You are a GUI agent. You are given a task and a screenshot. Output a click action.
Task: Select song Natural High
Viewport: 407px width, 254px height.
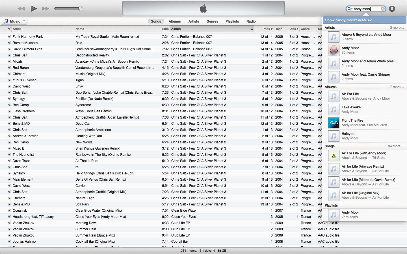click(85, 198)
